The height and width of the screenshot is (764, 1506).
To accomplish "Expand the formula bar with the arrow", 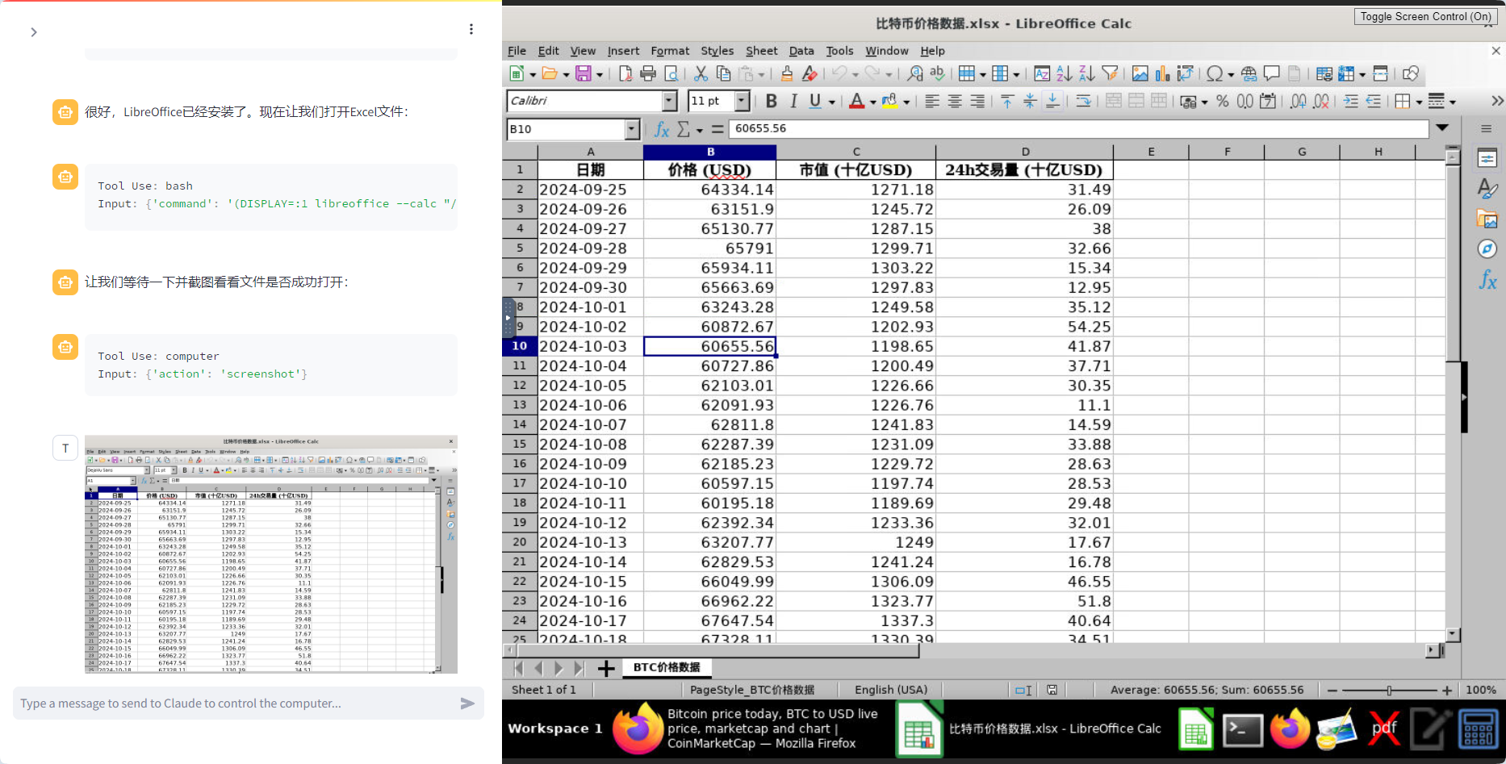I will coord(1442,128).
